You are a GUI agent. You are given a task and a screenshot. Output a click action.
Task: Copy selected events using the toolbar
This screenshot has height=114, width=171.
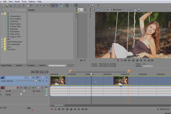tap(27, 5)
